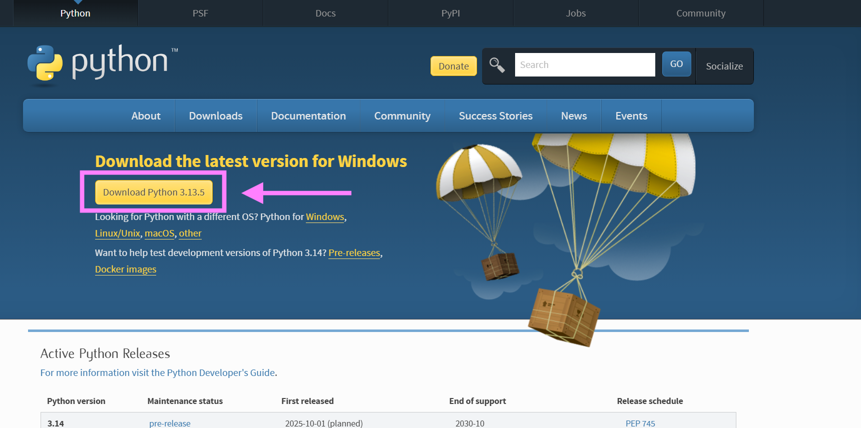861x428 pixels.
Task: Open the Socialize menu
Action: (724, 66)
